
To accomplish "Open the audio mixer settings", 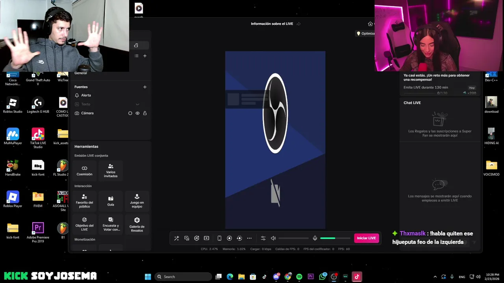I will 263,238.
